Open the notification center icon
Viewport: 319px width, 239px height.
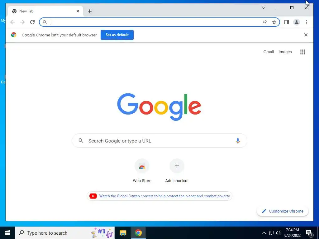click(309, 233)
